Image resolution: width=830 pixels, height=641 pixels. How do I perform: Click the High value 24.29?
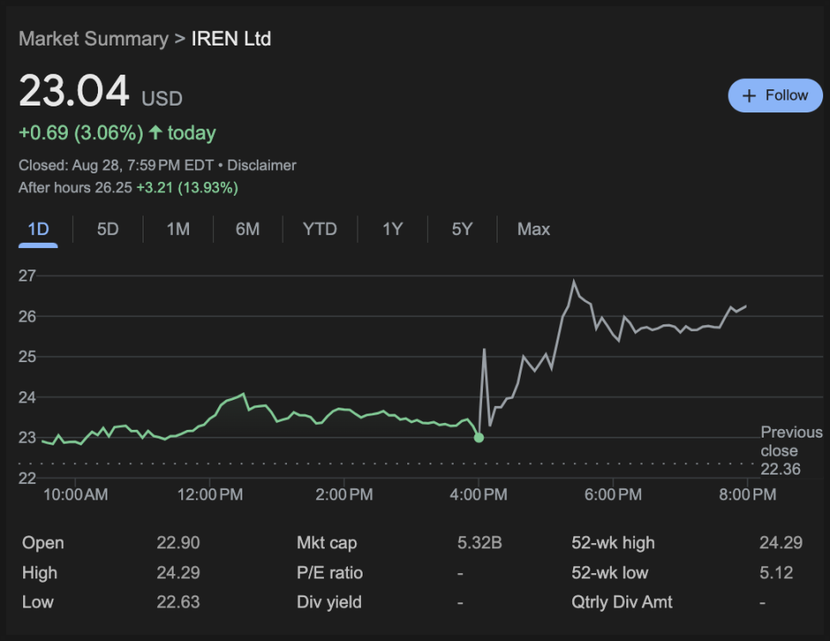pyautogui.click(x=178, y=573)
